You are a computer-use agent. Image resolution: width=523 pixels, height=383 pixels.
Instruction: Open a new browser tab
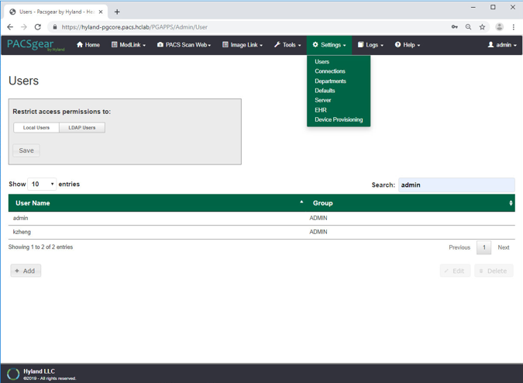tap(117, 12)
